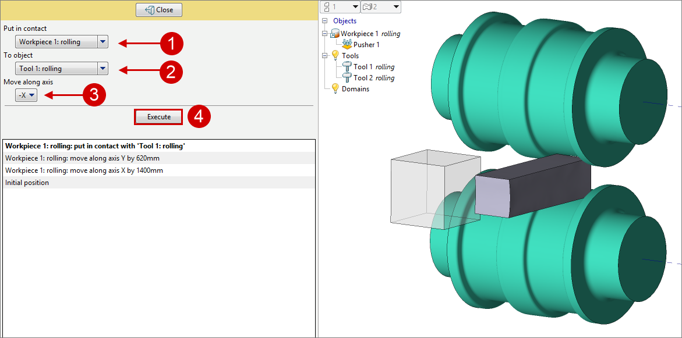Select the Pusher 1 label in tree
This screenshot has height=338, width=682.
366,45
